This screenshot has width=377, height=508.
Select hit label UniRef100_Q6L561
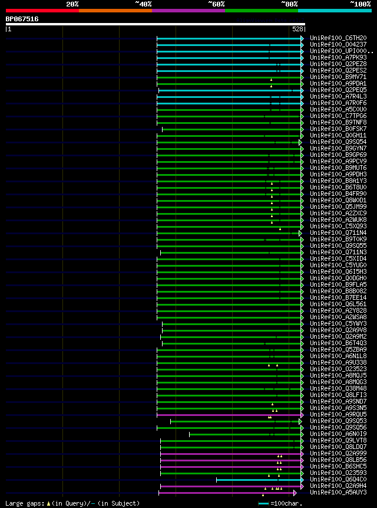338,304
